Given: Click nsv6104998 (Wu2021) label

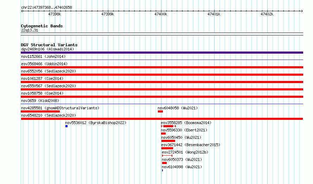Looking at the screenshot, I should (x=182, y=167).
